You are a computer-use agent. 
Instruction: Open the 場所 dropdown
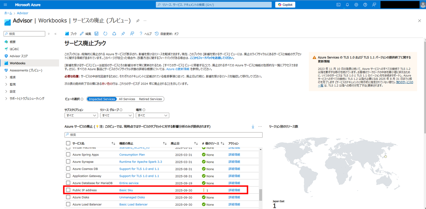(152, 115)
